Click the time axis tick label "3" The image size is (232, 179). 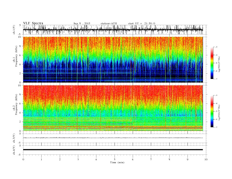tap(78, 159)
